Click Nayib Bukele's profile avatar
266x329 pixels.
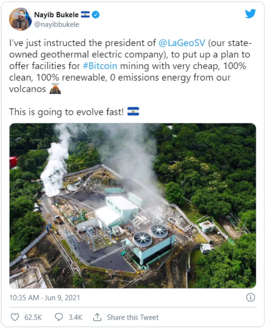[20, 19]
